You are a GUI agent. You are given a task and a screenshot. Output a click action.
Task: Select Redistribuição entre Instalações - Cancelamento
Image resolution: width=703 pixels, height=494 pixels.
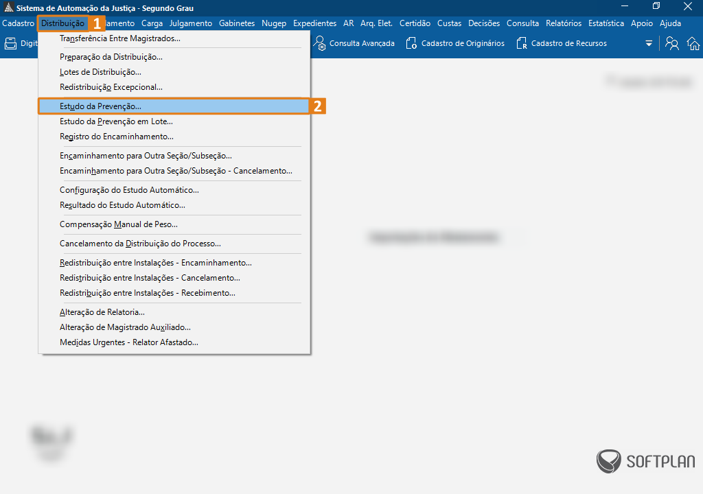point(174,278)
